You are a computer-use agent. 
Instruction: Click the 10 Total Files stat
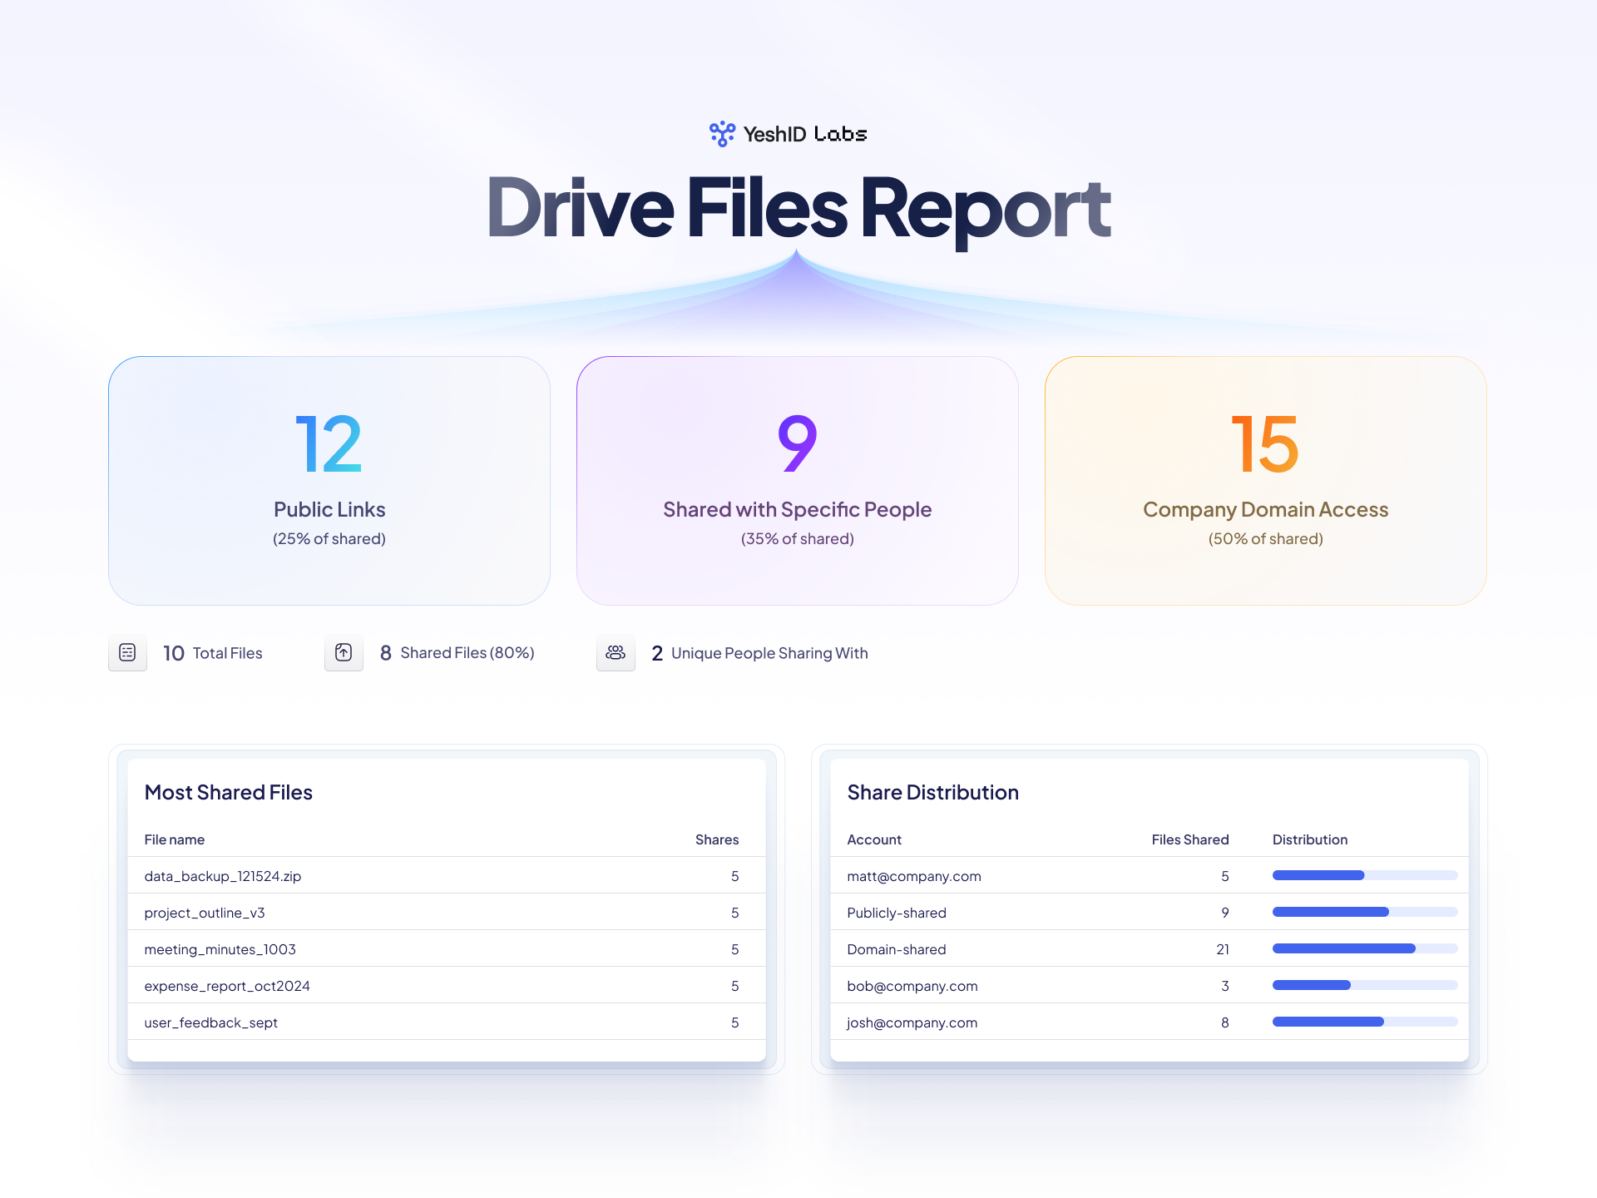213,653
